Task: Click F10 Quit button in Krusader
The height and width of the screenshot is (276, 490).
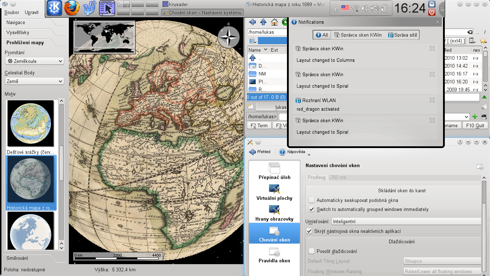Action: 475,125
